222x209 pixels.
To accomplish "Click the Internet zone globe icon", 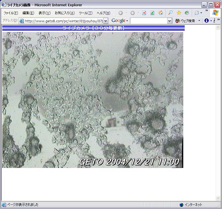I will (x=181, y=205).
